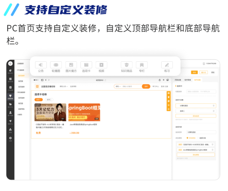Open the SpringBoot框架 course thumbnail
Image resolution: width=228 pixels, height=191 pixels.
click(x=84, y=112)
